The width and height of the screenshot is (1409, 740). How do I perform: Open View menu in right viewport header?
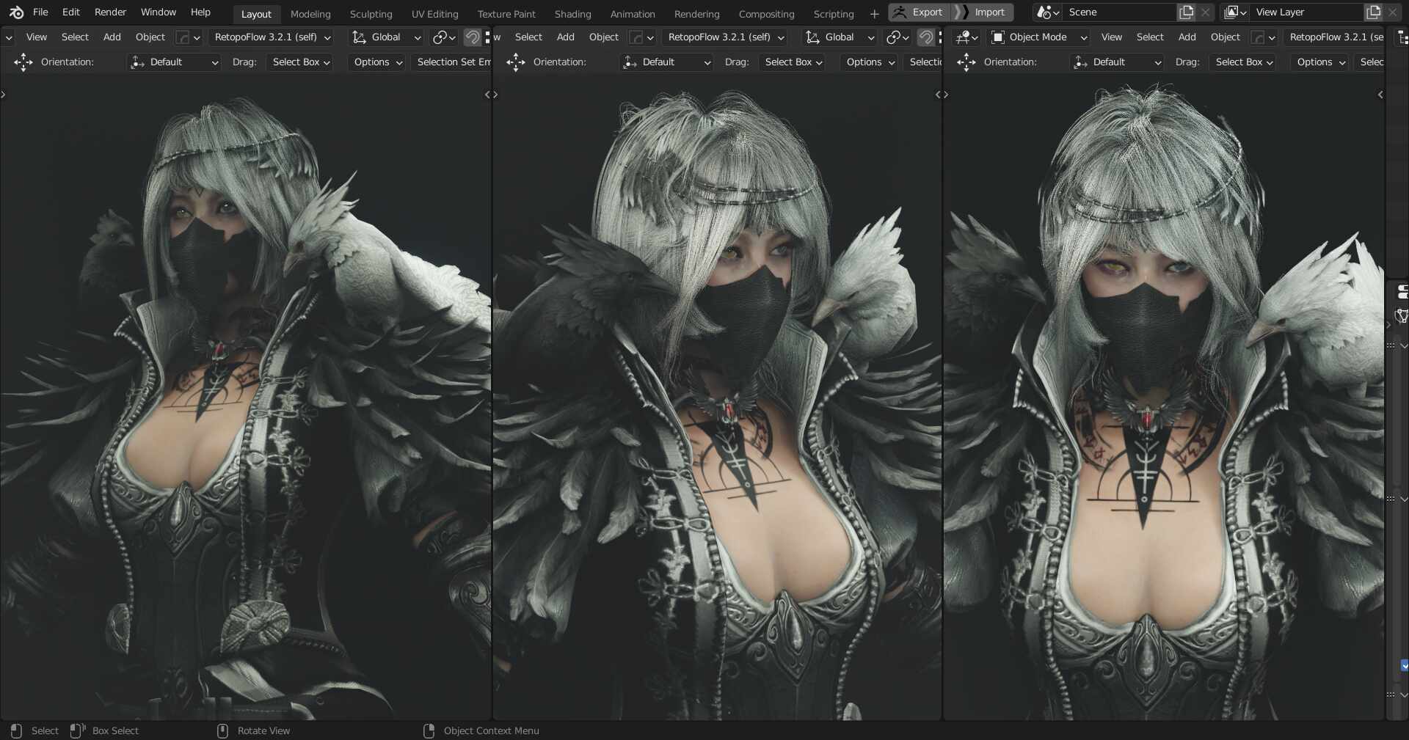pyautogui.click(x=1111, y=37)
